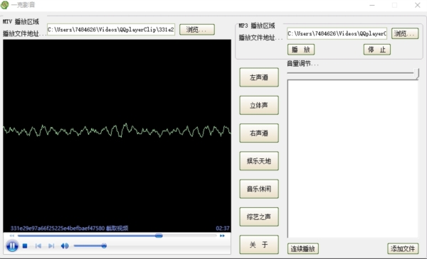Select the 右声道 right channel button
Image resolution: width=427 pixels, height=259 pixels.
259,133
